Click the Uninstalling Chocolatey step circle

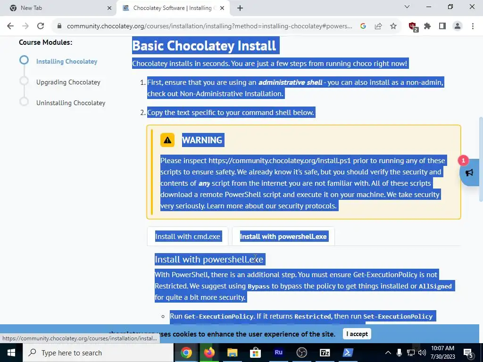24,102
